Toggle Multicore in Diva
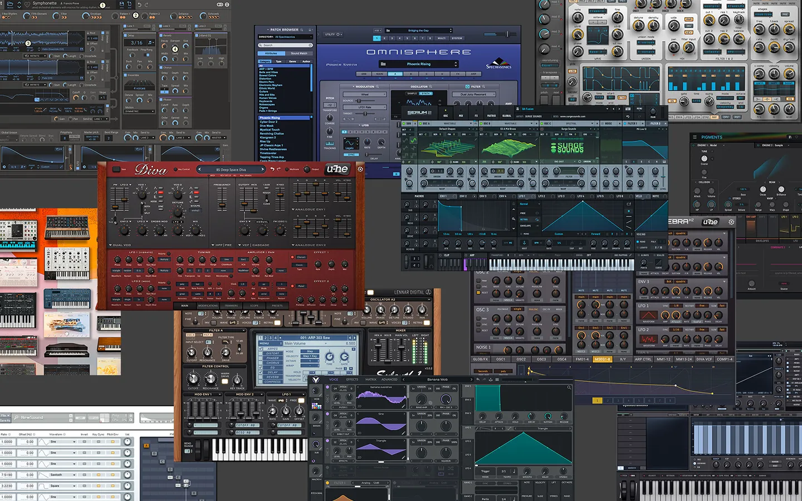 [287, 169]
